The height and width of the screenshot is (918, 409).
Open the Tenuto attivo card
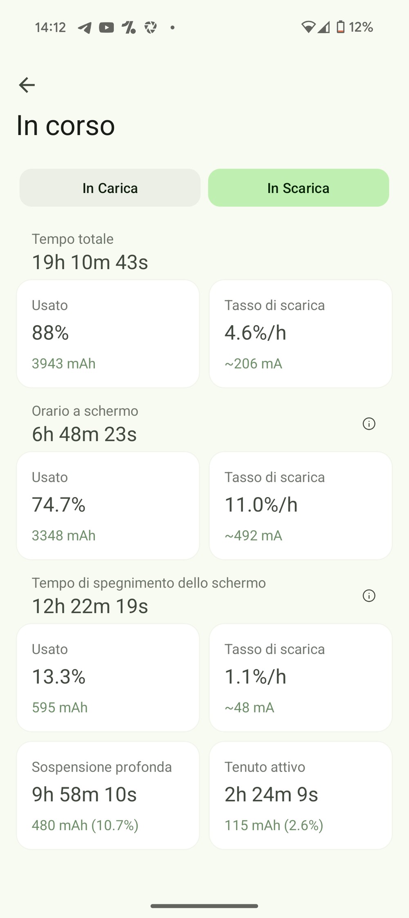point(301,795)
